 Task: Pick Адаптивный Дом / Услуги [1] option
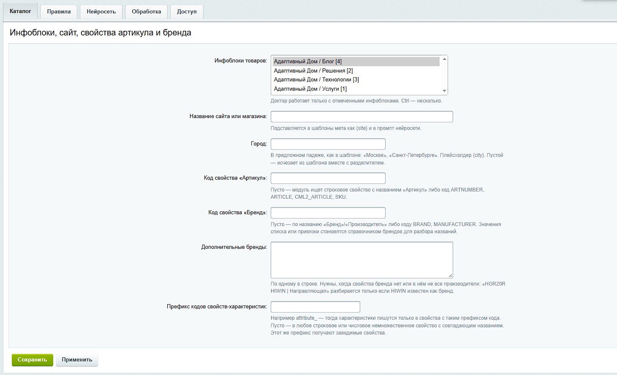[356, 89]
